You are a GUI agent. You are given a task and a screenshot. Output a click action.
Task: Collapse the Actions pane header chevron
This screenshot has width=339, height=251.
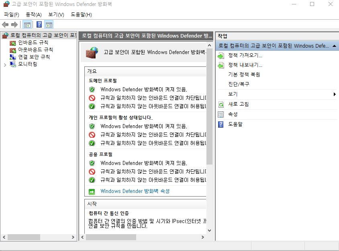pyautogui.click(x=335, y=45)
